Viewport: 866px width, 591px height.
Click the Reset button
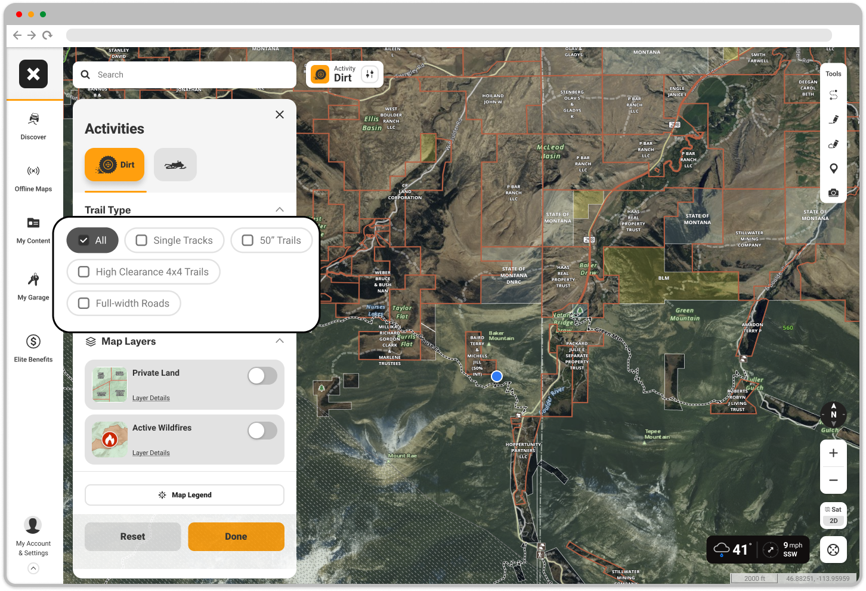click(132, 537)
